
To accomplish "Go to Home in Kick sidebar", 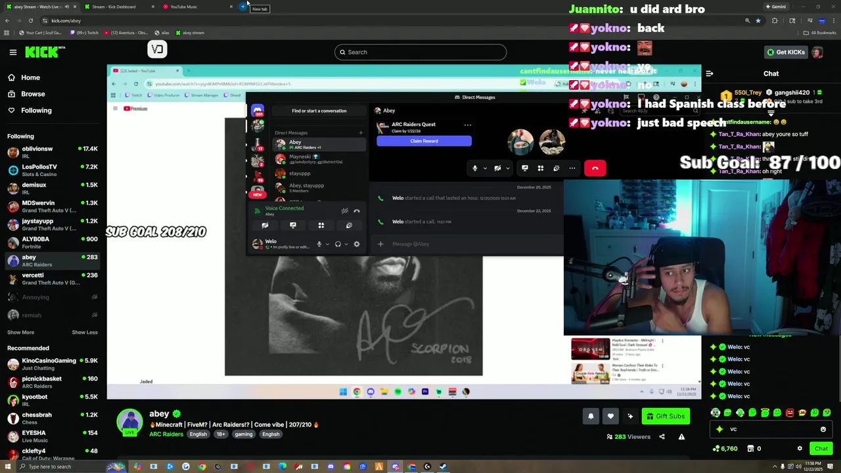I will [x=30, y=78].
